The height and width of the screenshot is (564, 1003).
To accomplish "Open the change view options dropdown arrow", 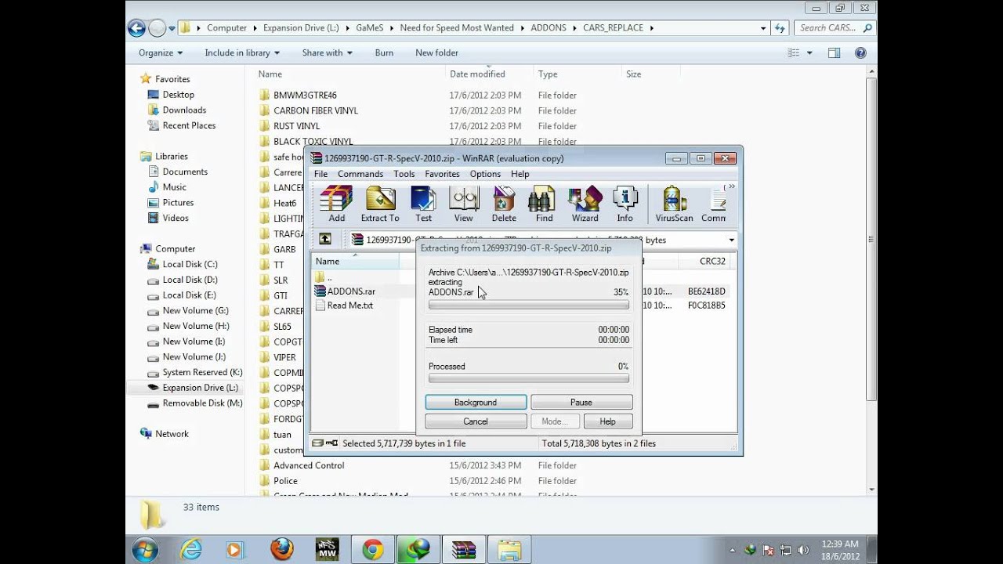I will (809, 52).
